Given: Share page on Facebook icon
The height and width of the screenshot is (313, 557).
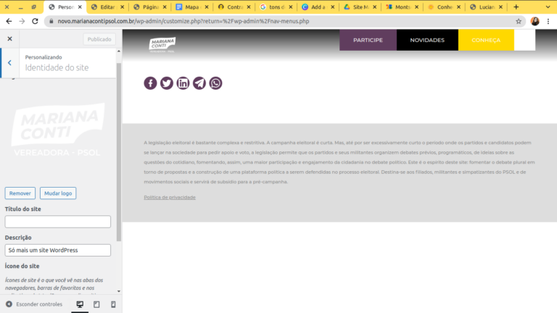Looking at the screenshot, I should tap(150, 83).
